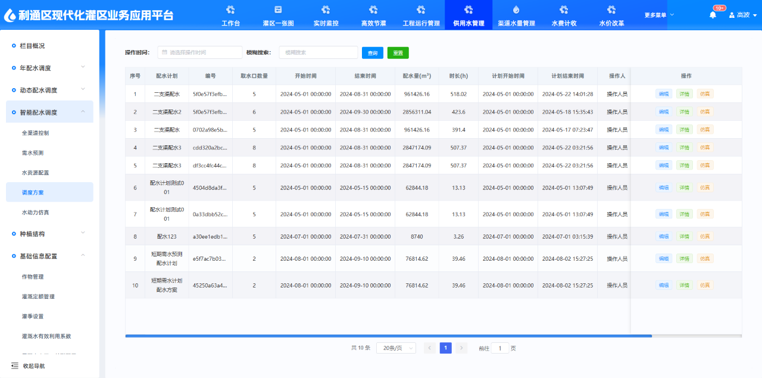This screenshot has height=378, width=762.
Task: Click the 518.02 duration cell
Action: (458, 94)
